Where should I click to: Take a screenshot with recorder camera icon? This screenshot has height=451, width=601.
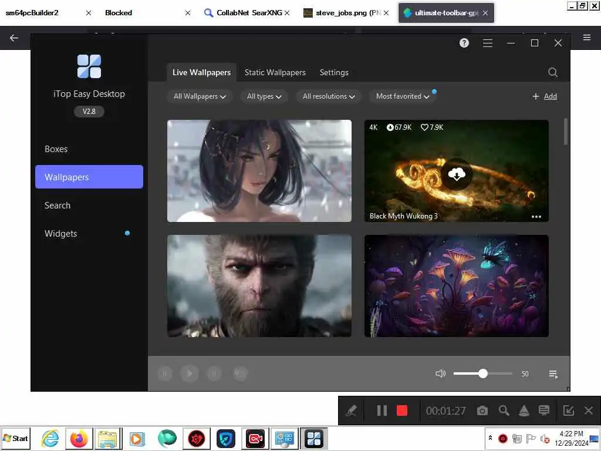tap(482, 410)
